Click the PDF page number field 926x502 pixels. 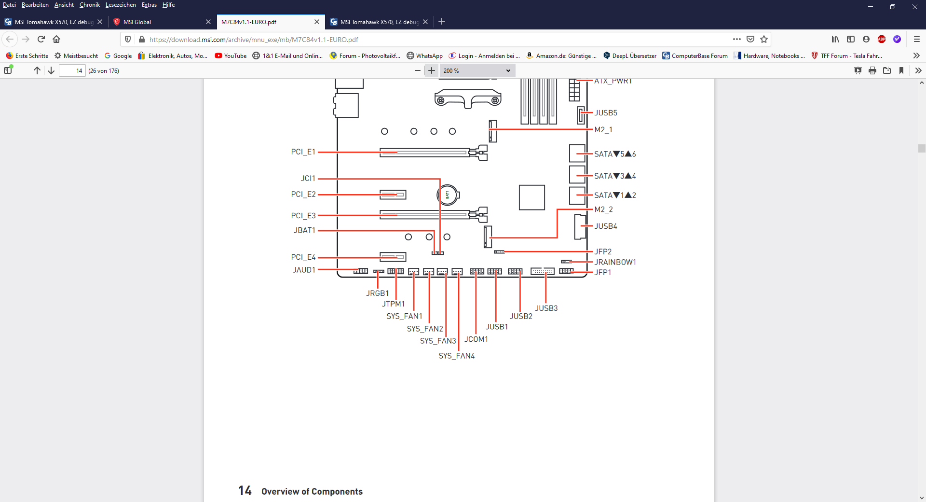72,70
